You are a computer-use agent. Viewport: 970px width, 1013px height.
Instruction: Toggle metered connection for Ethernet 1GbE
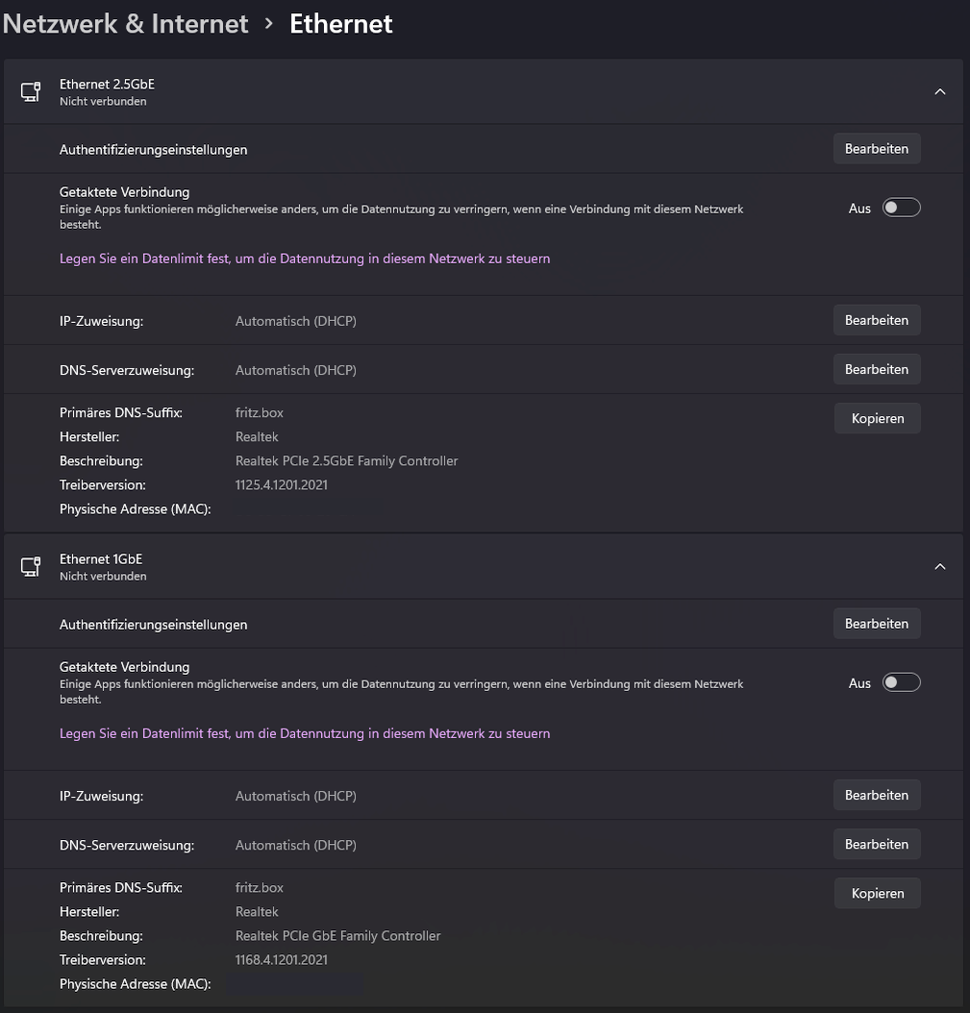tap(902, 682)
